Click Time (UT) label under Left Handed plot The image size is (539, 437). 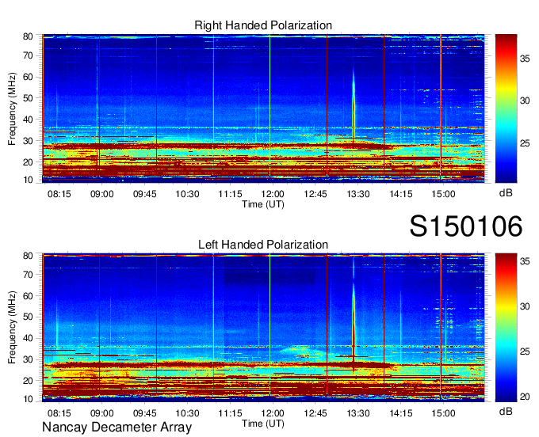click(x=263, y=424)
